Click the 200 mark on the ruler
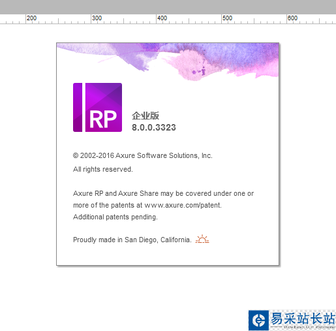The height and width of the screenshot is (331, 336). point(31,18)
